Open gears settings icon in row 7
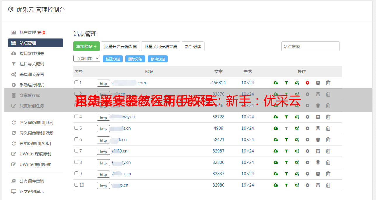This screenshot has width=376, height=200. [x=297, y=151]
